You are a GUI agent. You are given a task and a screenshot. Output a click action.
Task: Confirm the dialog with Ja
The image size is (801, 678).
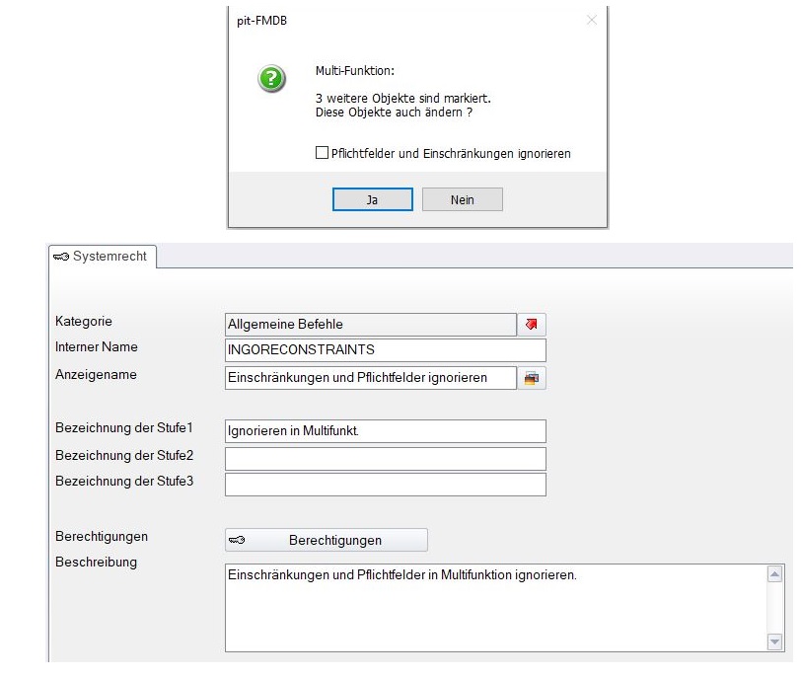pos(373,199)
